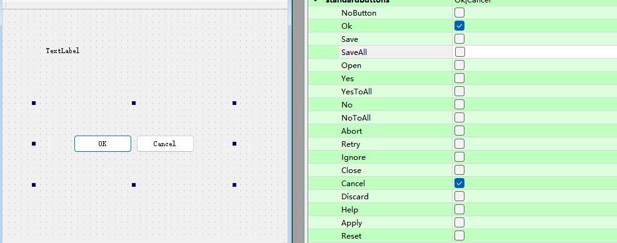Viewport: 617px width, 243px height.
Task: Select the Close property name
Action: pyautogui.click(x=351, y=171)
